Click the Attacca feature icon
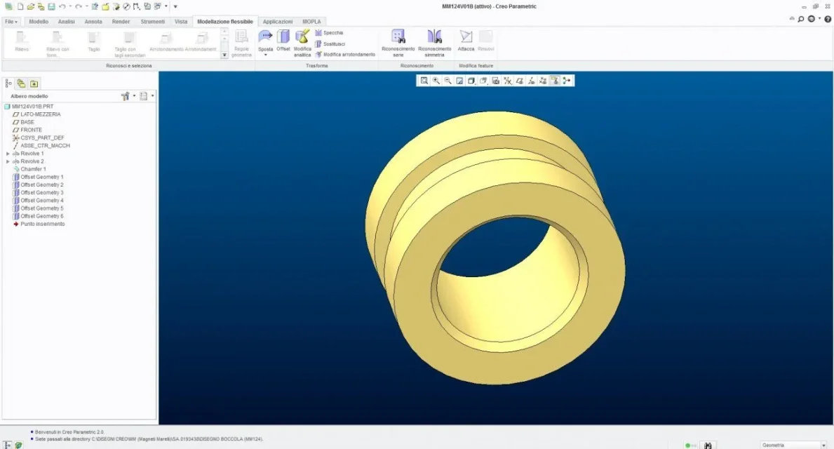 [x=466, y=37]
